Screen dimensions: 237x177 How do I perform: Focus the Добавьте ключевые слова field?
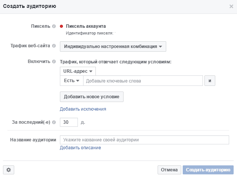pos(143,81)
